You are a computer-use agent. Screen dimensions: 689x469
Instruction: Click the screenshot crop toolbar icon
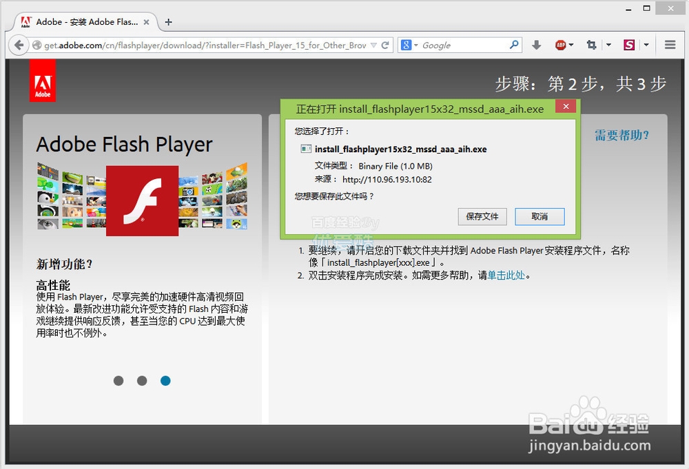pyautogui.click(x=591, y=45)
